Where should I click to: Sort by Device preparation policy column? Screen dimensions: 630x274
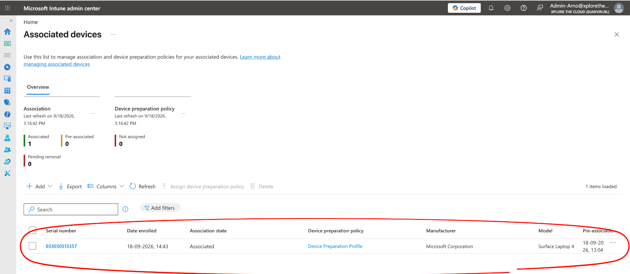tap(336, 231)
